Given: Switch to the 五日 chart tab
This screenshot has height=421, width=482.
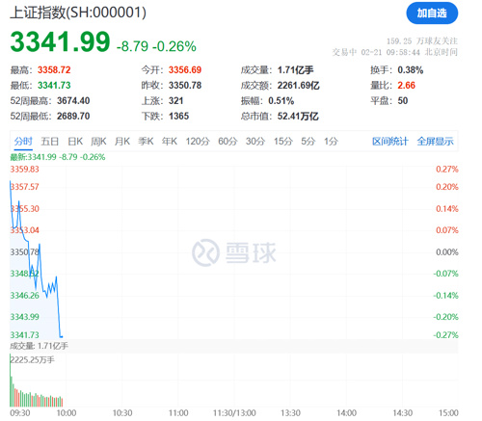Looking at the screenshot, I should coord(50,142).
